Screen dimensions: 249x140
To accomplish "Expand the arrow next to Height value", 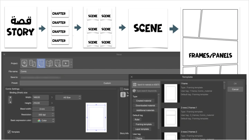I will coord(52,103).
